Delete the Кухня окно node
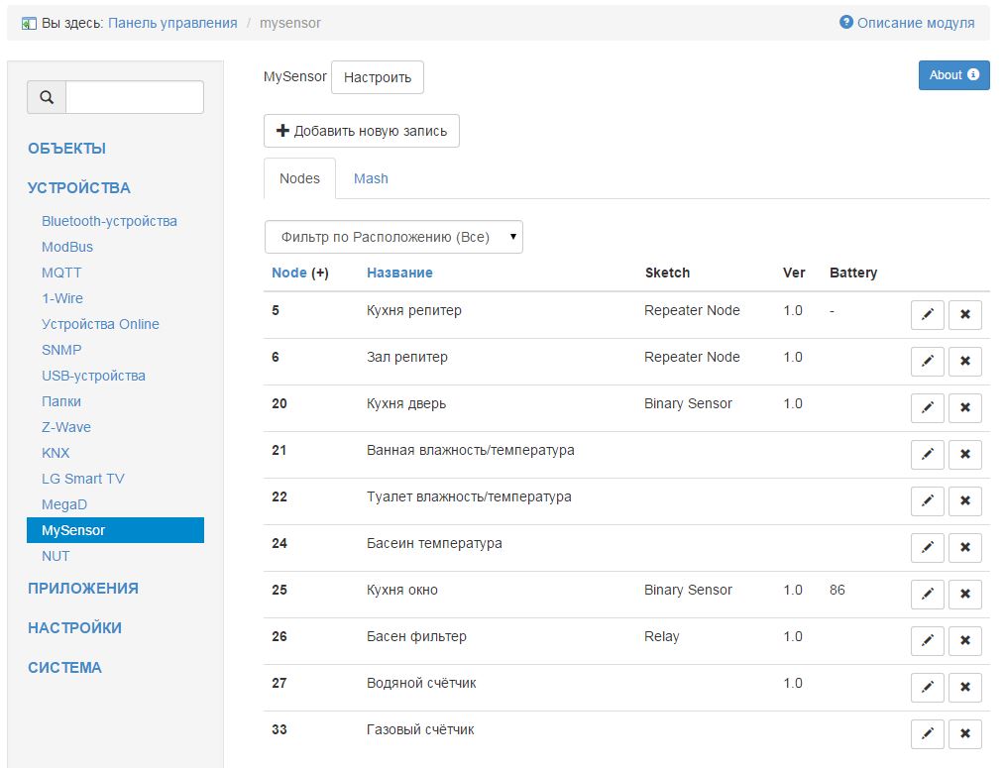The image size is (1004, 768). click(x=964, y=595)
